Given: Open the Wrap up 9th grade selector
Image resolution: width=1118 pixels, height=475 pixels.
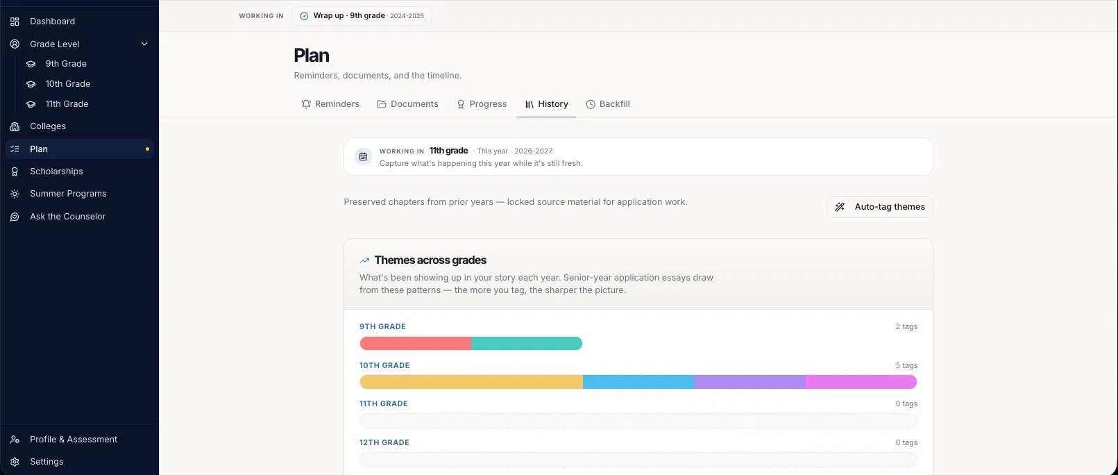Looking at the screenshot, I should [362, 16].
